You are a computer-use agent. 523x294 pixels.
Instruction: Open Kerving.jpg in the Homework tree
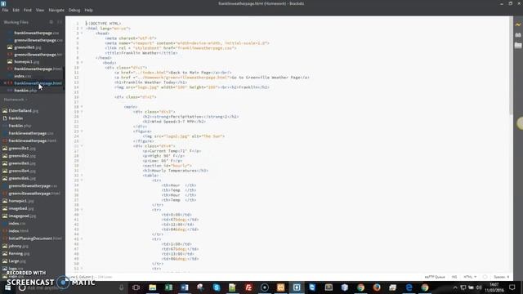click(19, 254)
